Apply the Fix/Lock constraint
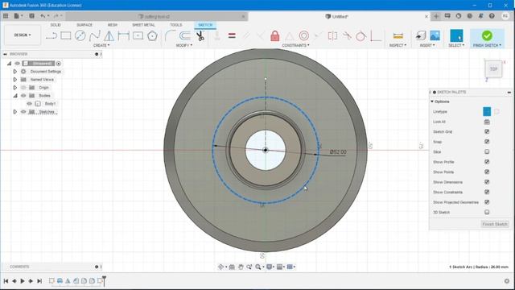Screen dimensions: 515x290 (275, 35)
